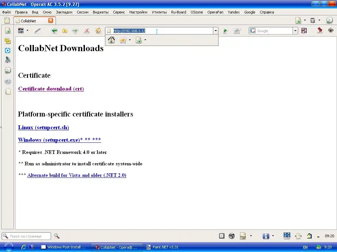This screenshot has height=252, width=337.
Task: Click the Поиск на странице find-in-page field
Action: pyautogui.click(x=26, y=236)
